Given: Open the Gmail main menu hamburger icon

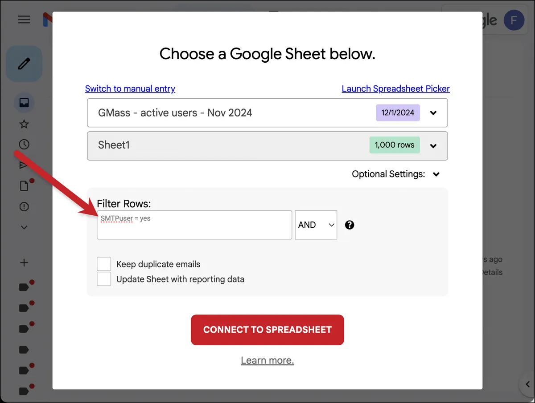Looking at the screenshot, I should coord(24,20).
